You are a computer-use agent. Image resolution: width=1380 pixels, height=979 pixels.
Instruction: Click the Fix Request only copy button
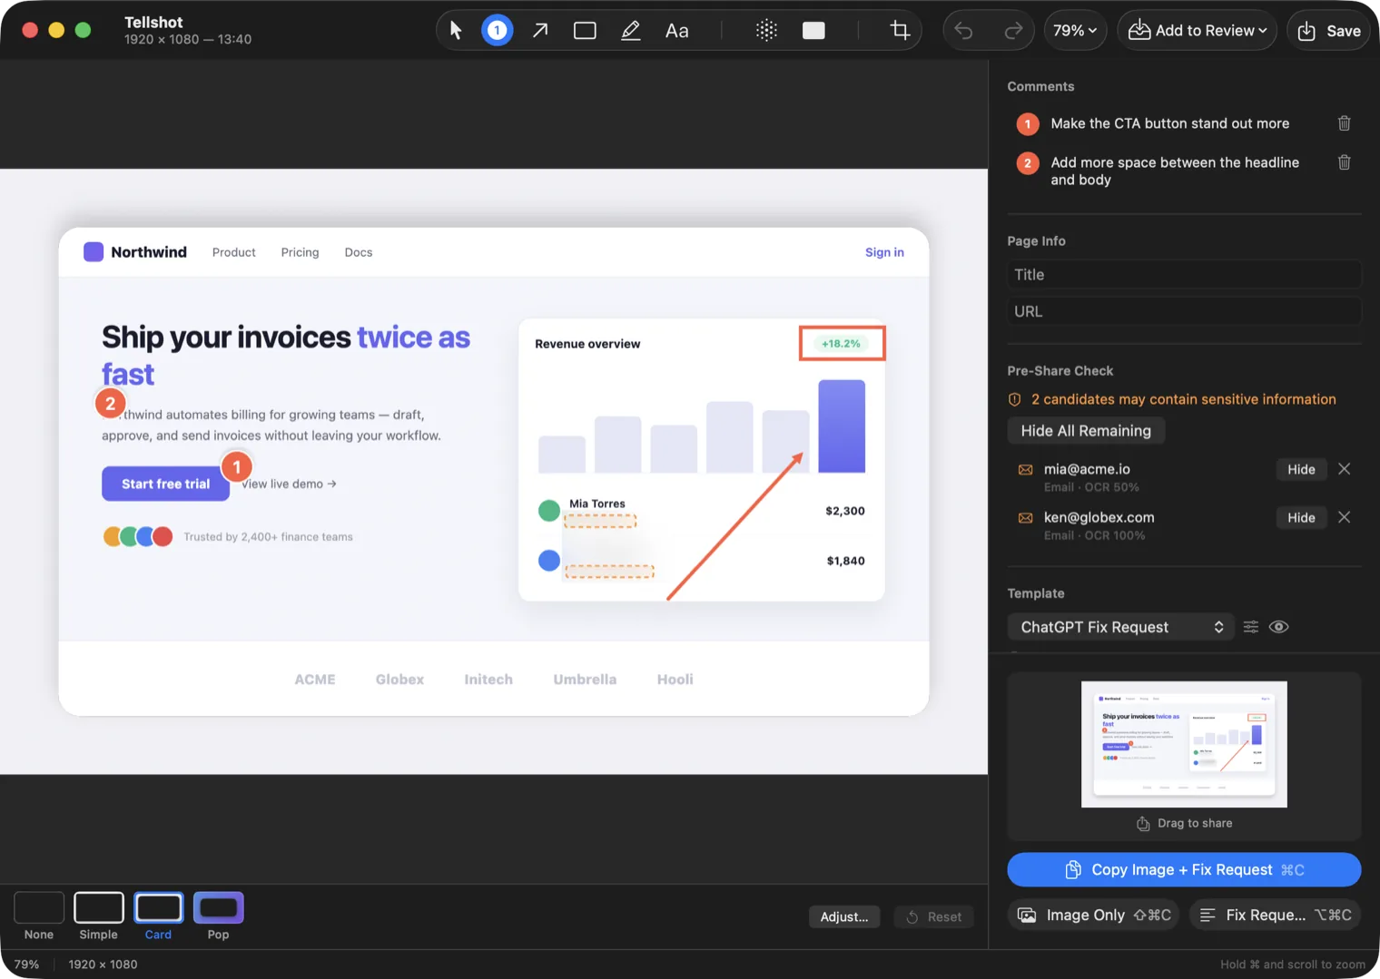(1276, 915)
